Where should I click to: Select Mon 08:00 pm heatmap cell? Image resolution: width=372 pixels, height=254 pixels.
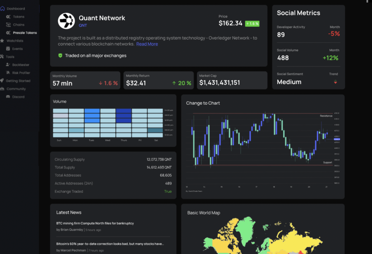(x=76, y=130)
